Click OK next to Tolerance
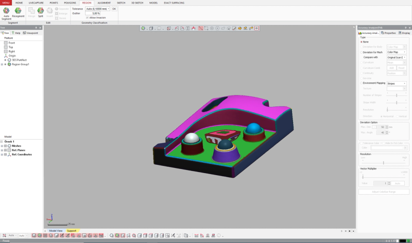 pos(114,9)
